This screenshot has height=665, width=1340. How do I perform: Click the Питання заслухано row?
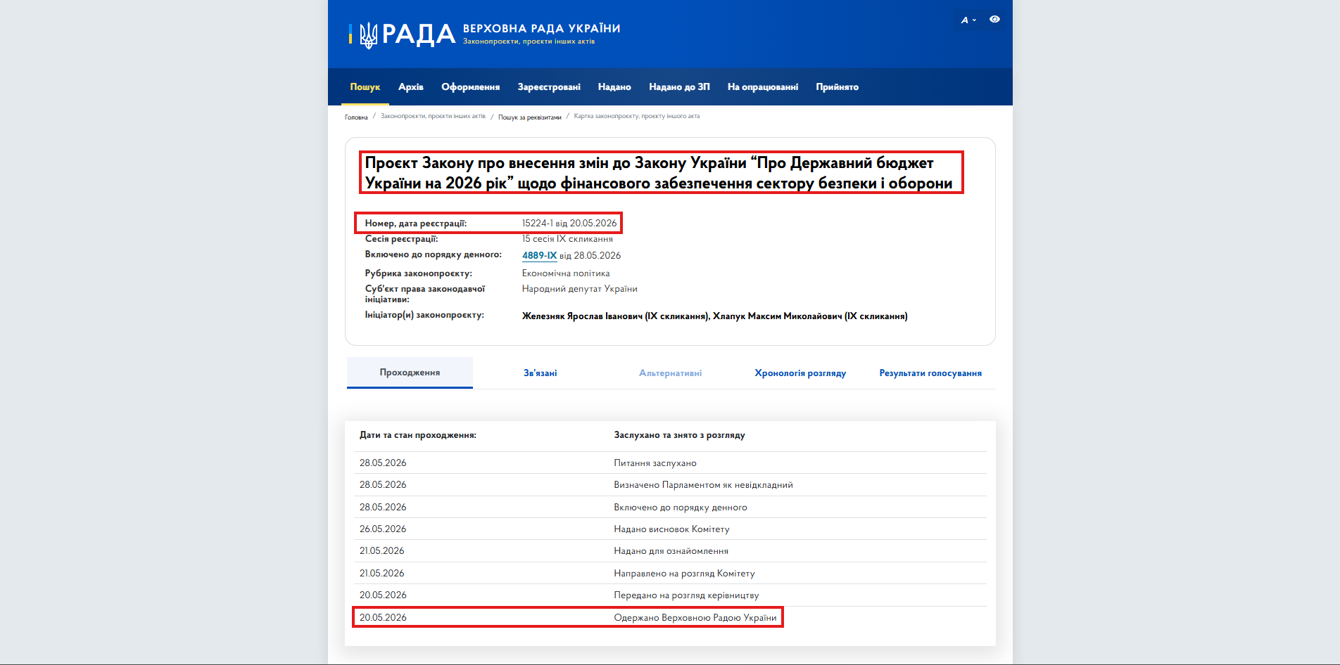coord(670,463)
